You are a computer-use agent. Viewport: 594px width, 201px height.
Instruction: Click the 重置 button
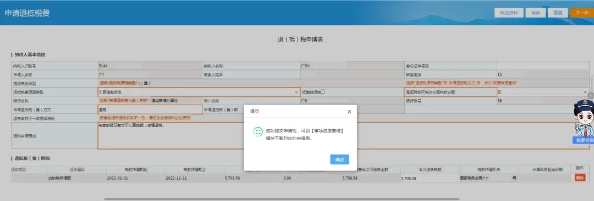click(558, 13)
